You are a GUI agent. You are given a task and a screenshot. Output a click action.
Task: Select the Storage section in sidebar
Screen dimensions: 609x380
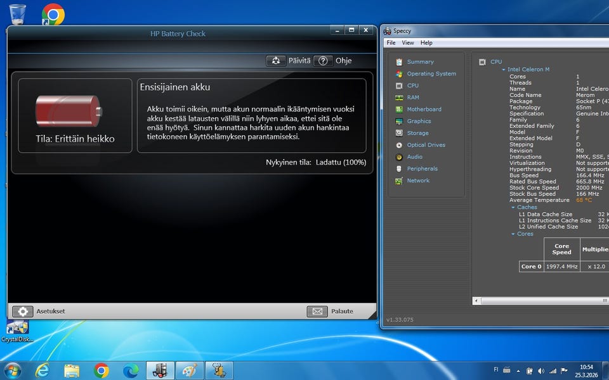[417, 134]
